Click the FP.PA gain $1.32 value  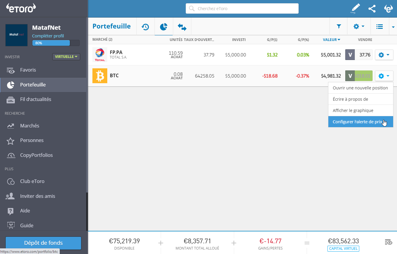[272, 55]
